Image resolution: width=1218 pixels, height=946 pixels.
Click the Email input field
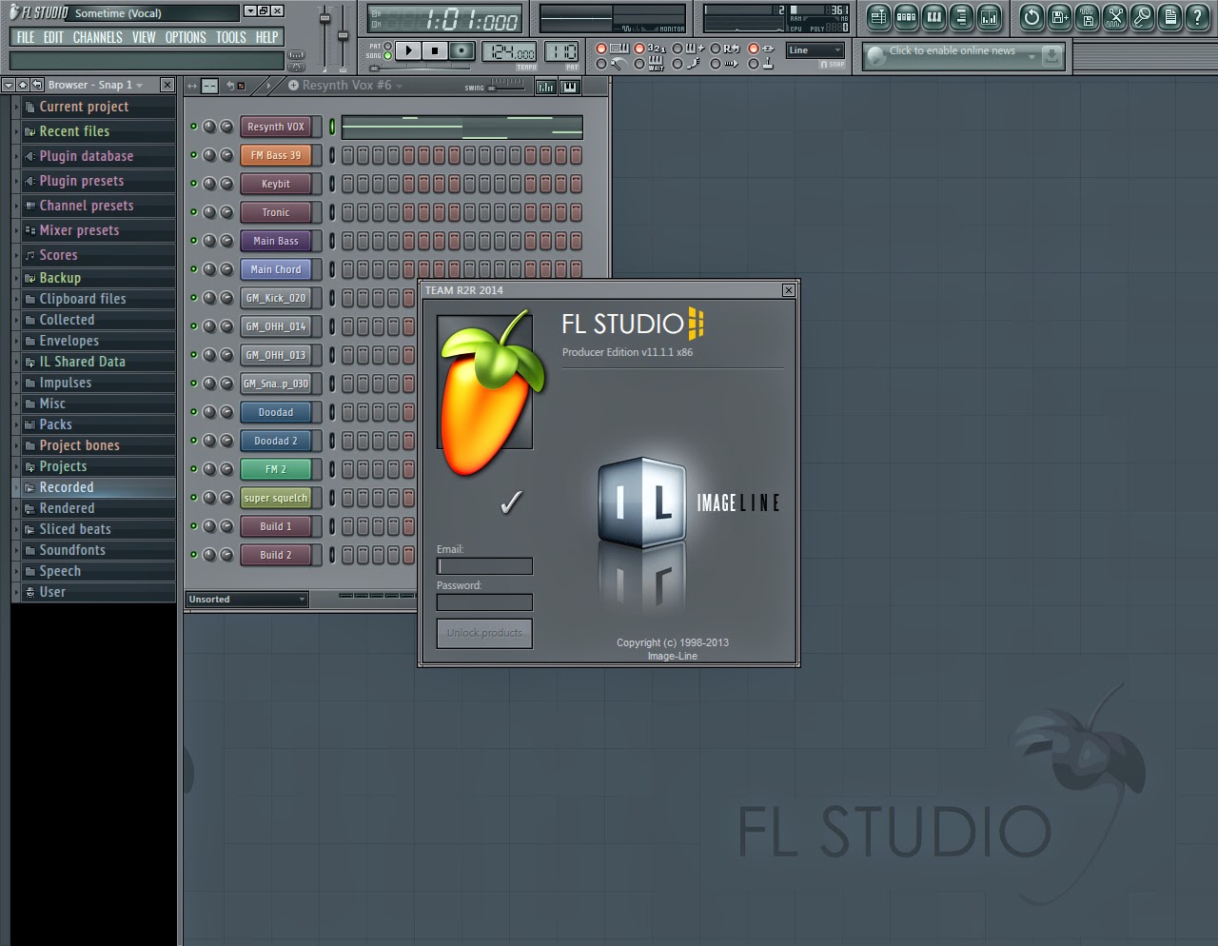[x=484, y=566]
